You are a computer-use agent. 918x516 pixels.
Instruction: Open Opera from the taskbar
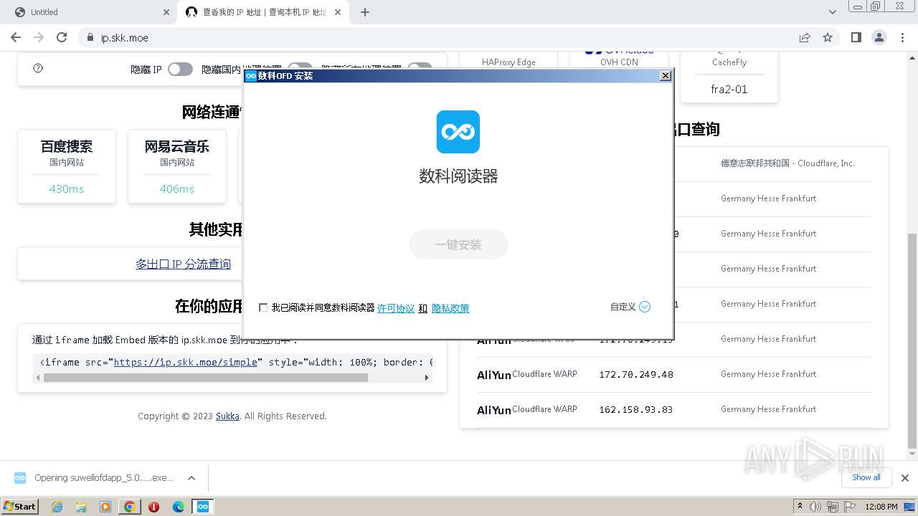pyautogui.click(x=154, y=507)
